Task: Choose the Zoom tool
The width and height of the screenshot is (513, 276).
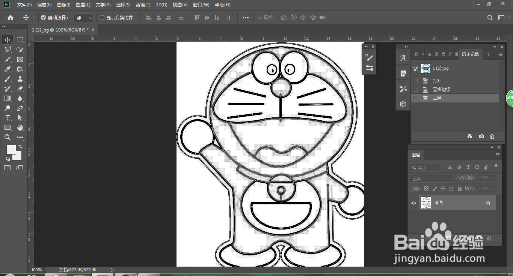Action: [x=8, y=137]
